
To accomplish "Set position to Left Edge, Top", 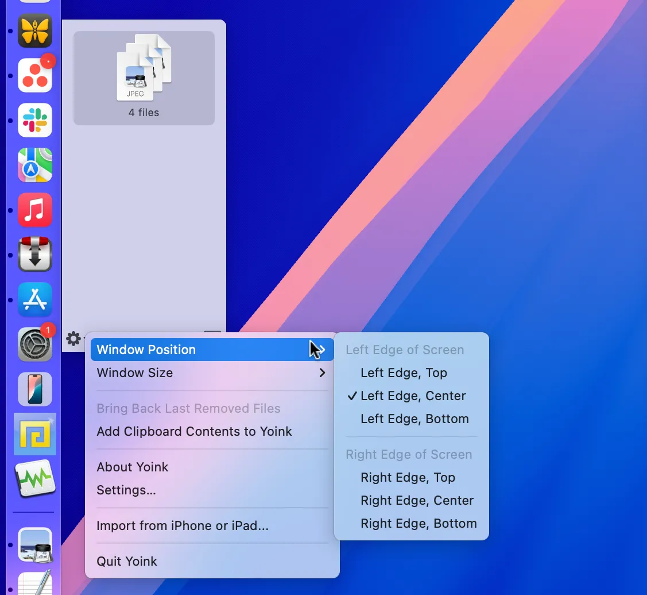I will click(412, 373).
